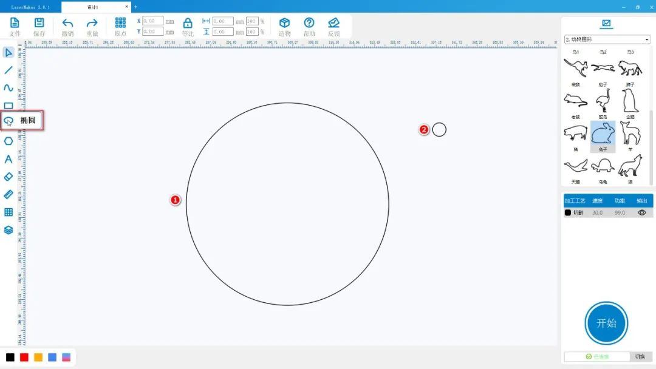Image resolution: width=656 pixels, height=369 pixels.
Task: Click the layers stack icon
Action: click(x=9, y=230)
